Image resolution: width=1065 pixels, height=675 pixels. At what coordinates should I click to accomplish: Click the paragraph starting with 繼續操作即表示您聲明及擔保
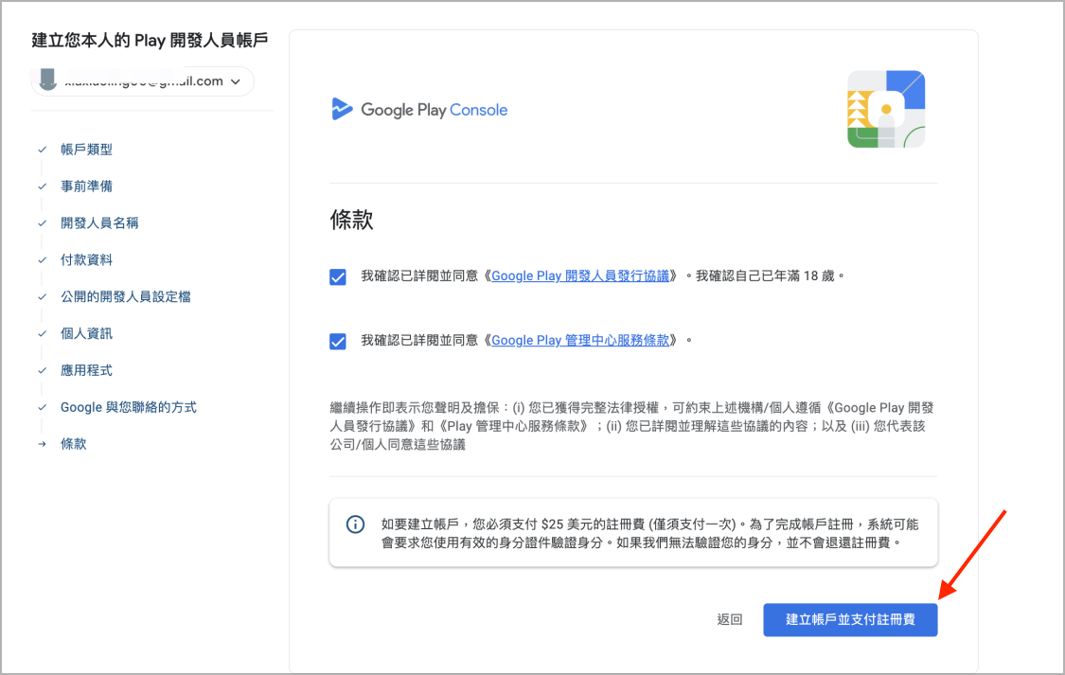pyautogui.click(x=632, y=426)
